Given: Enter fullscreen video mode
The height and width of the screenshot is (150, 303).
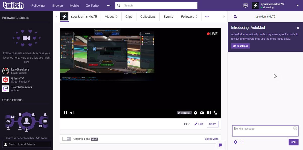Looking at the screenshot, I should (215, 113).
